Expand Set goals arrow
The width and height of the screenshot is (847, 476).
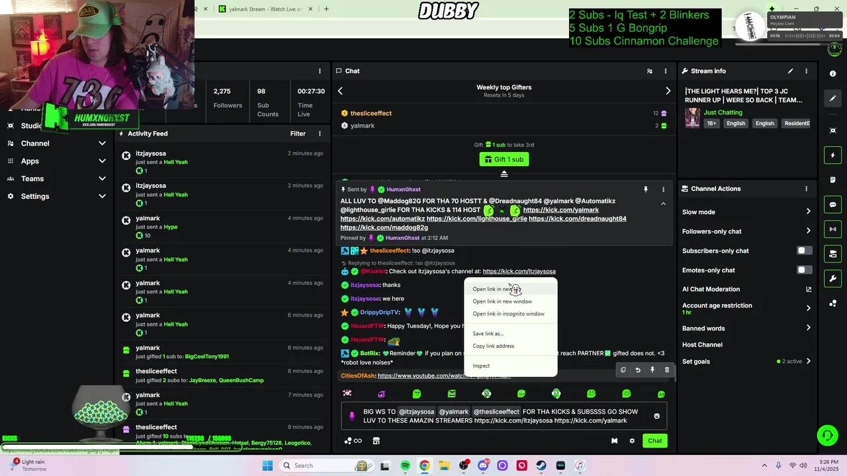tap(808, 362)
